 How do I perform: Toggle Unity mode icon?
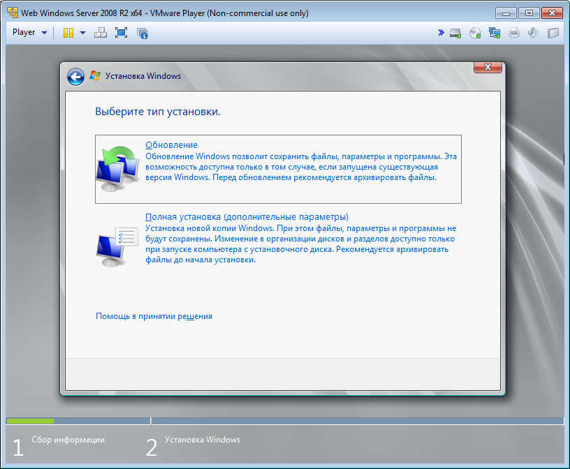point(142,33)
